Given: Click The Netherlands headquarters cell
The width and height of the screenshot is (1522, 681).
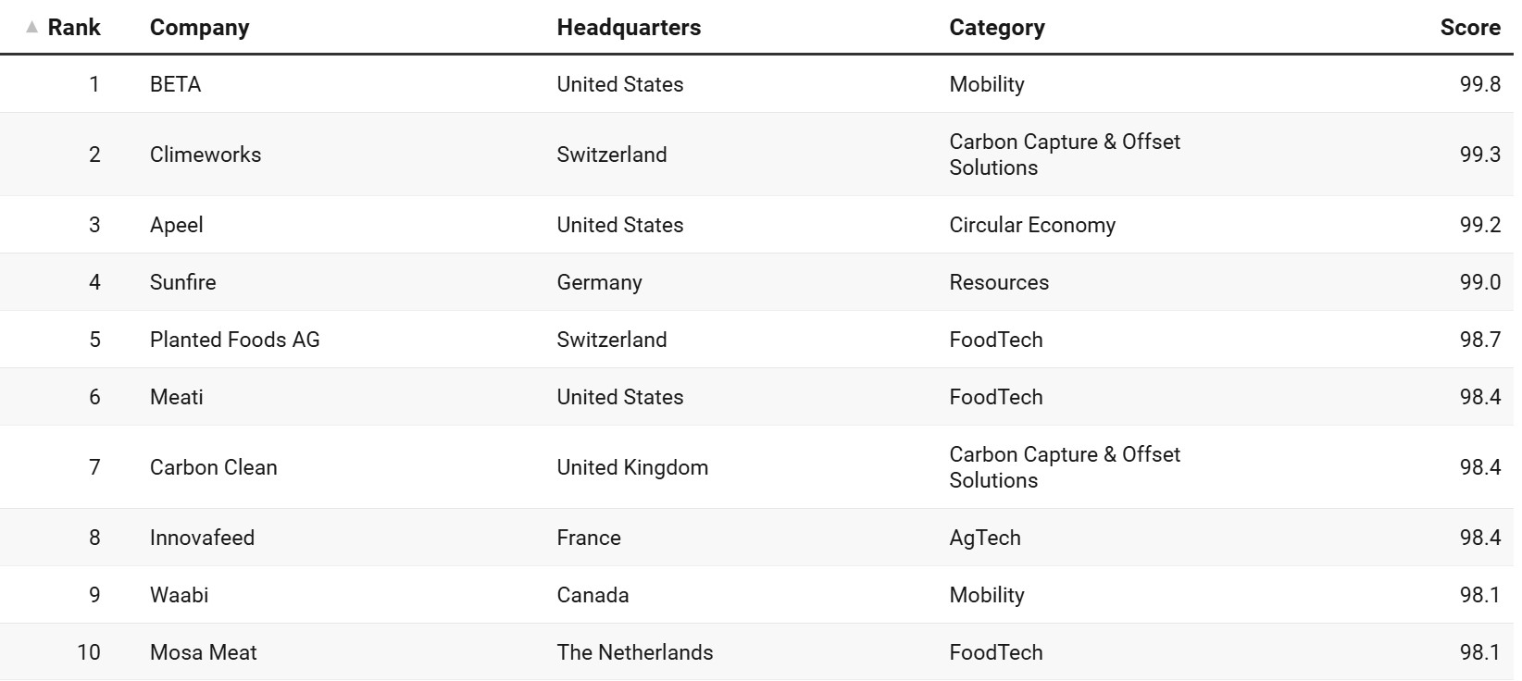Looking at the screenshot, I should pos(634,652).
